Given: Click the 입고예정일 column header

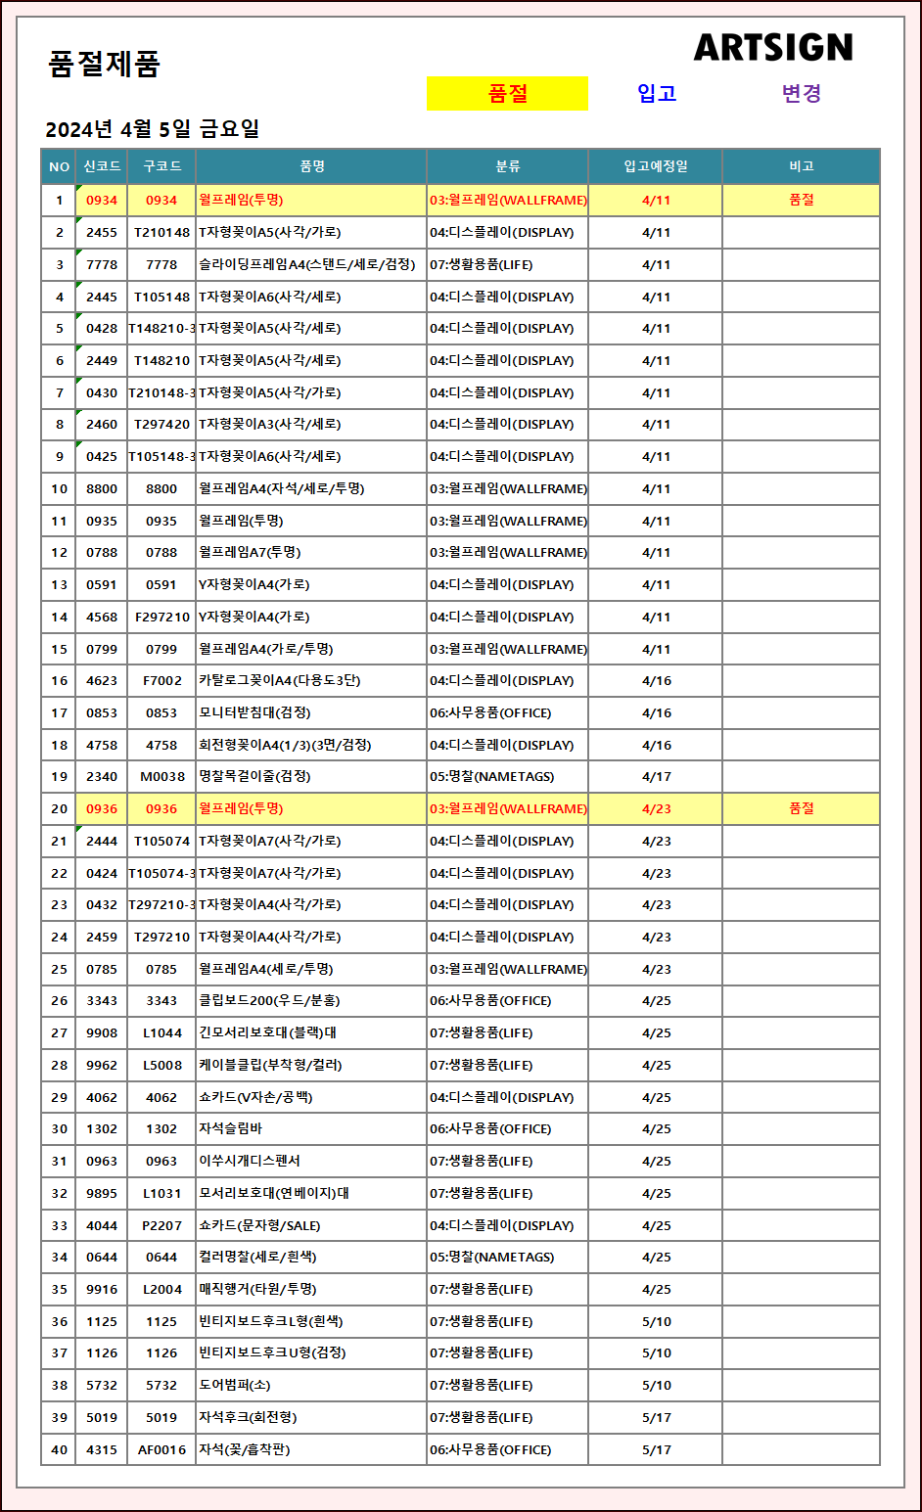Looking at the screenshot, I should click(656, 166).
